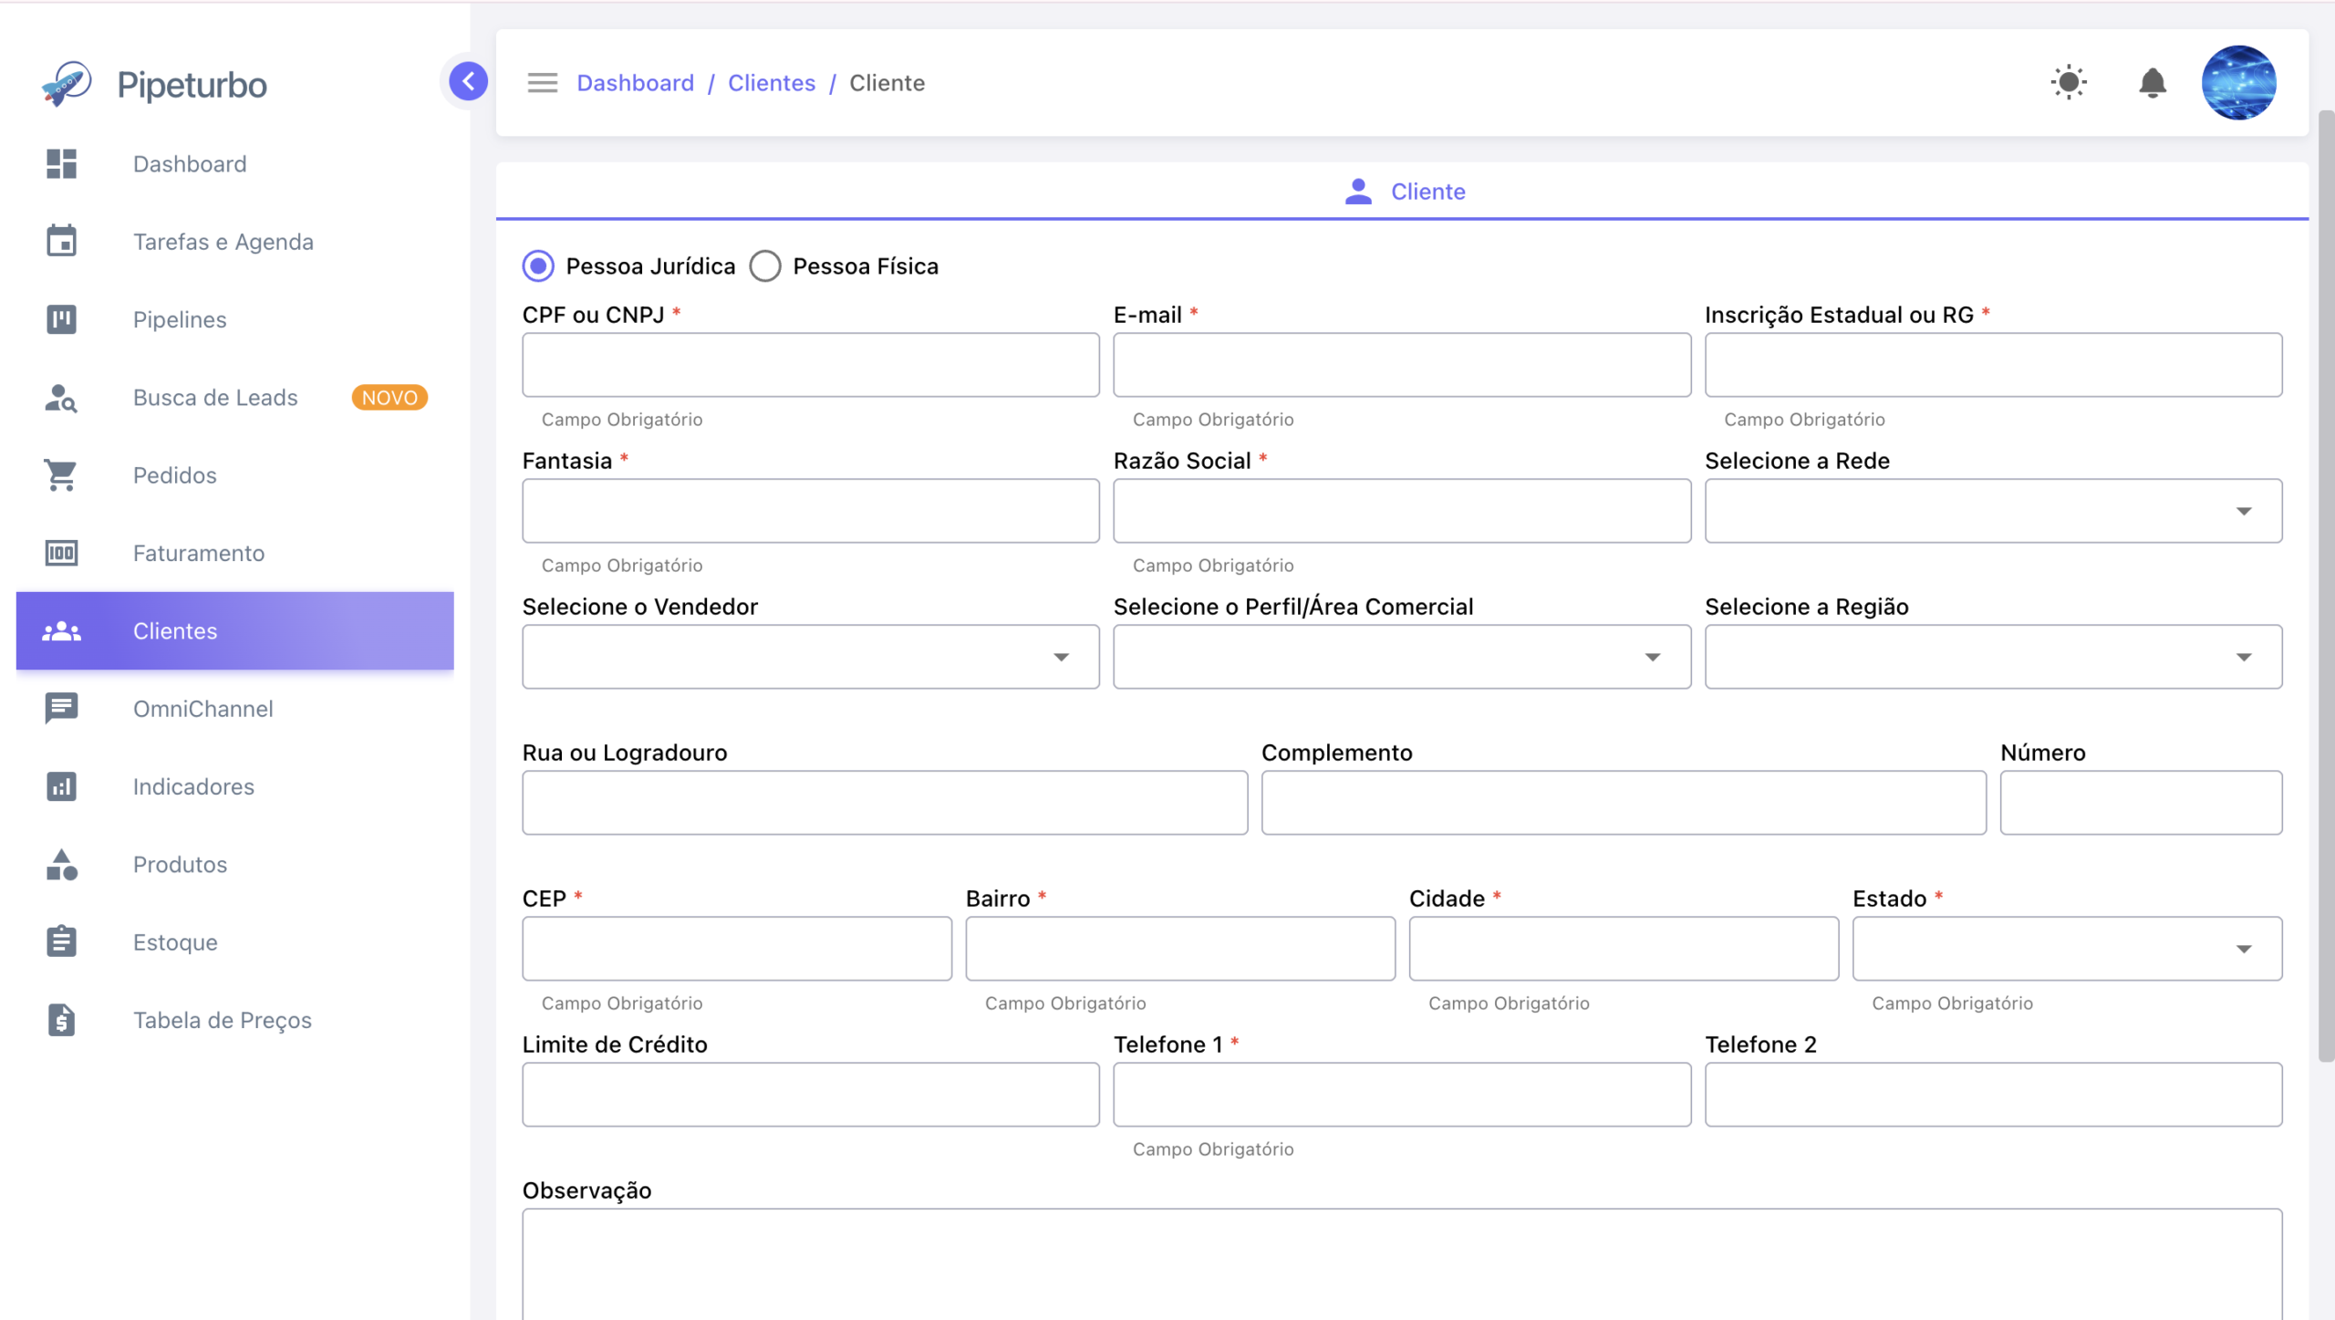The image size is (2335, 1320).
Task: Expand the Estado dropdown
Action: click(x=2067, y=949)
